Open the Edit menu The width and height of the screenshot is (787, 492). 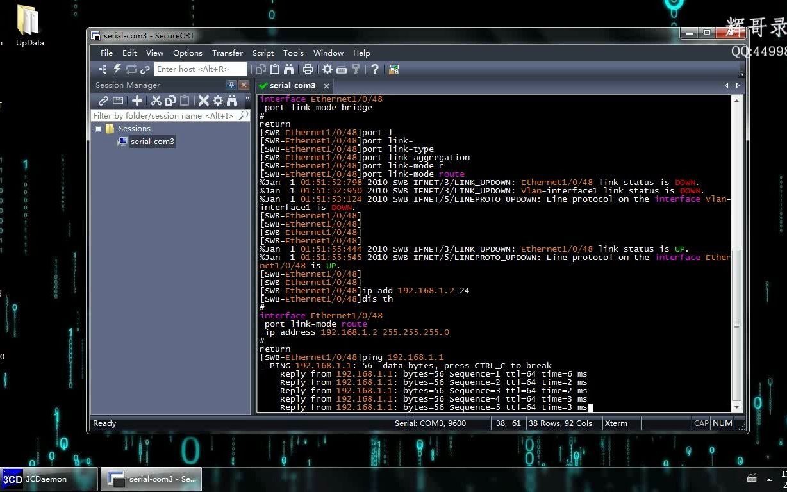click(x=129, y=53)
